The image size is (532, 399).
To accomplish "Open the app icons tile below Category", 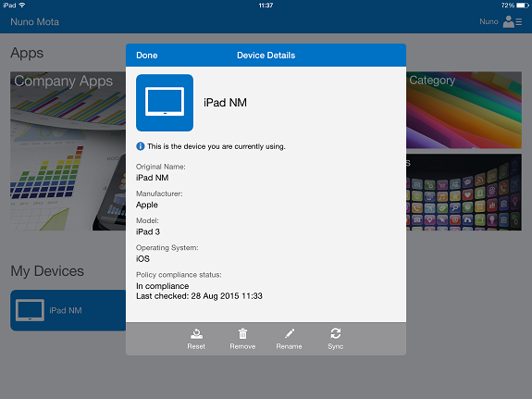I will click(x=464, y=193).
